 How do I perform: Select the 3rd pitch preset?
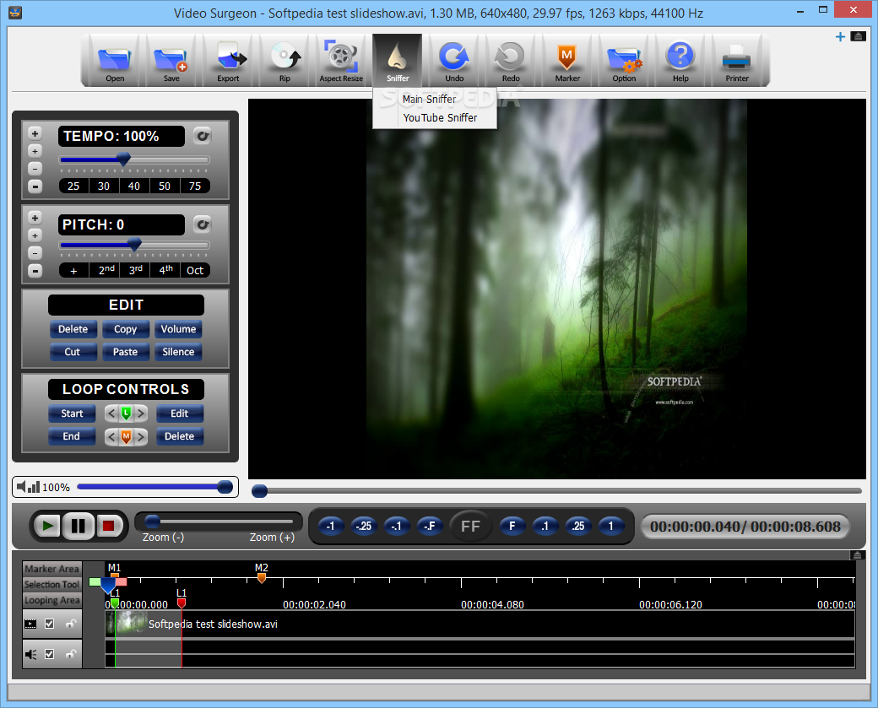point(136,270)
